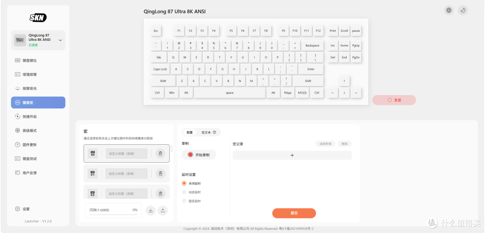485x233 pixels.
Task: Open the 用户反馈 user feedback page
Action: (38, 173)
